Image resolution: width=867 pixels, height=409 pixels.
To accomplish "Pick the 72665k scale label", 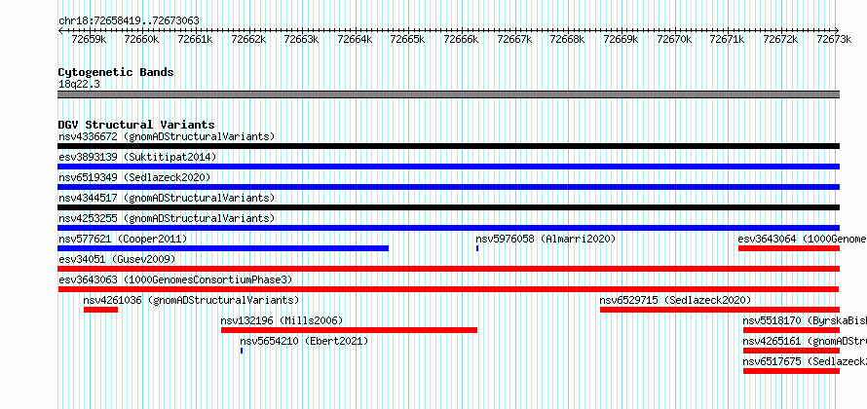I will 407,39.
